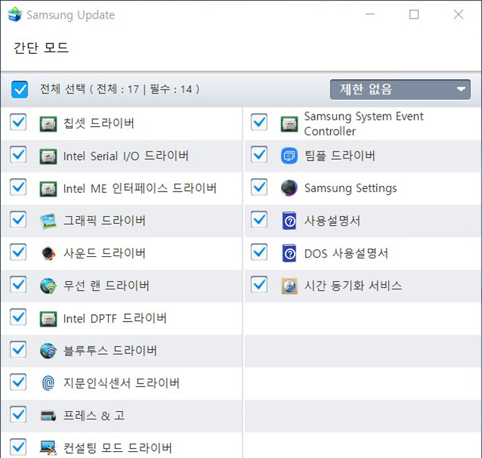Uncheck the Intel DPTF 드라이버 checkbox
Image resolution: width=482 pixels, height=458 pixels.
pos(19,318)
